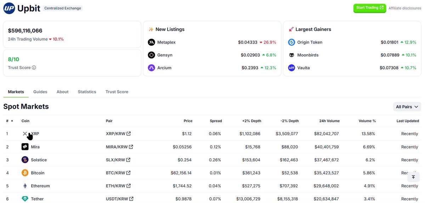The image size is (425, 203).
Task: Click the scroll-to-top arrow button
Action: [x=413, y=177]
